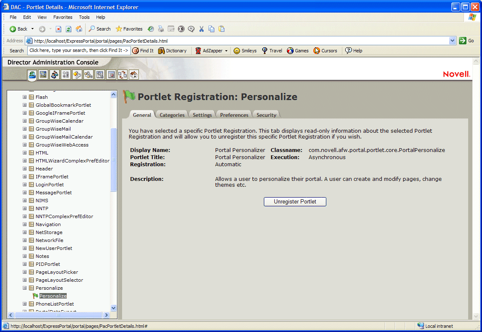This screenshot has height=332, width=482.
Task: Go to the browser Home icon
Action: point(79,29)
